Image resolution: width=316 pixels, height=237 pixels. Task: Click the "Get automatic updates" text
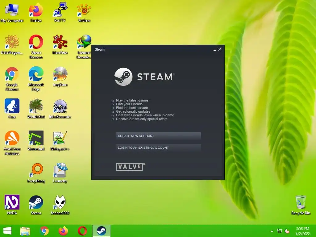133,111
